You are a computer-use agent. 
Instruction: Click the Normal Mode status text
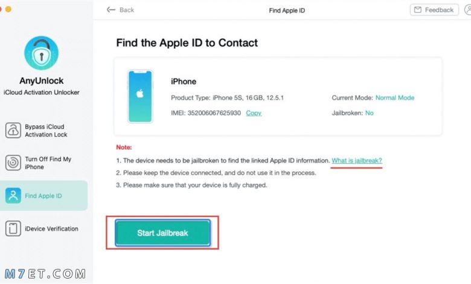coord(395,98)
